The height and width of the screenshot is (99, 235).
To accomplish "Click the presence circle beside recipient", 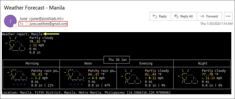I will (27, 24).
